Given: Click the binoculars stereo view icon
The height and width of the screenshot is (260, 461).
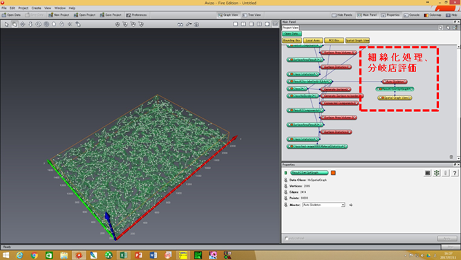Looking at the screenshot, I should [x=180, y=24].
